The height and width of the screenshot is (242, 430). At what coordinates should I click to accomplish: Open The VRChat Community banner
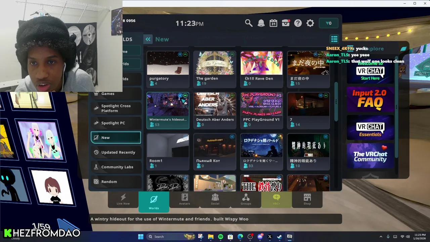370,156
